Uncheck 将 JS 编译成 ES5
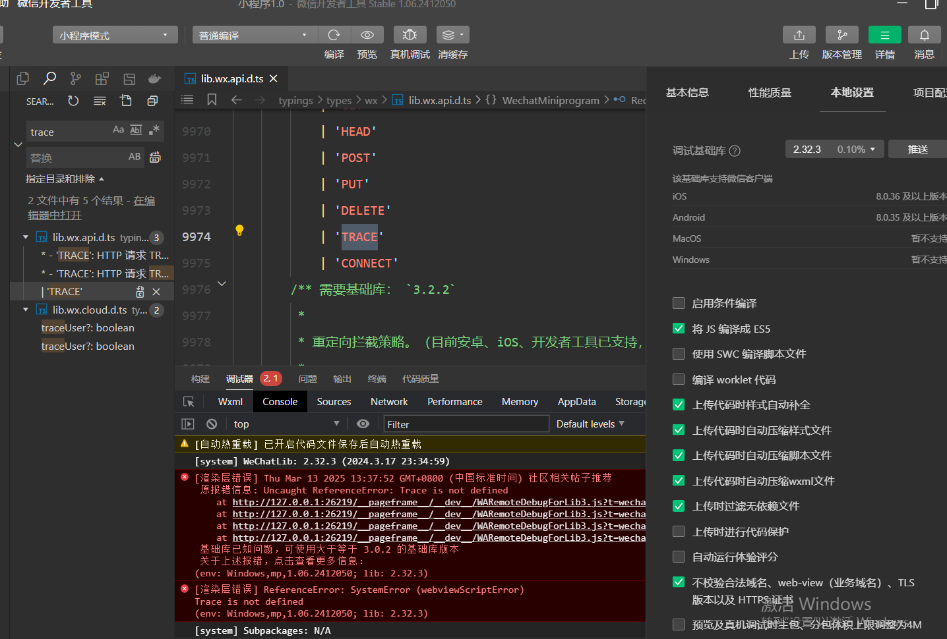Viewport: 947px width, 639px height. click(678, 329)
